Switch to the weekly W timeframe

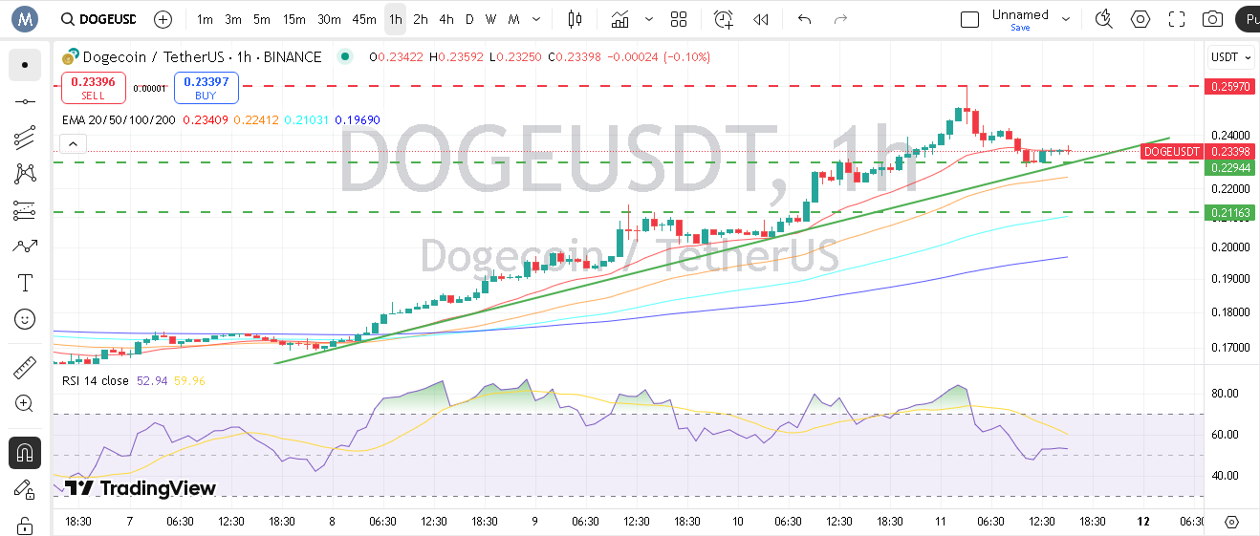click(490, 19)
